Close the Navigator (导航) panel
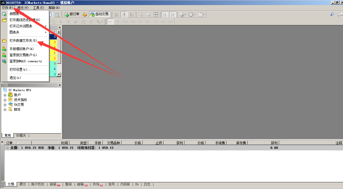The image size is (343, 189). 60,85
